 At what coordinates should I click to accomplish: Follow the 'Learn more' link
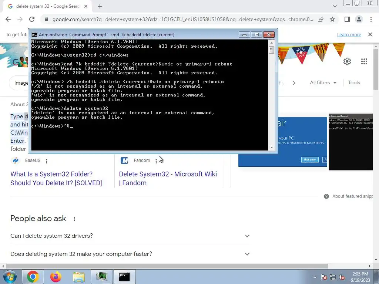(x=349, y=34)
